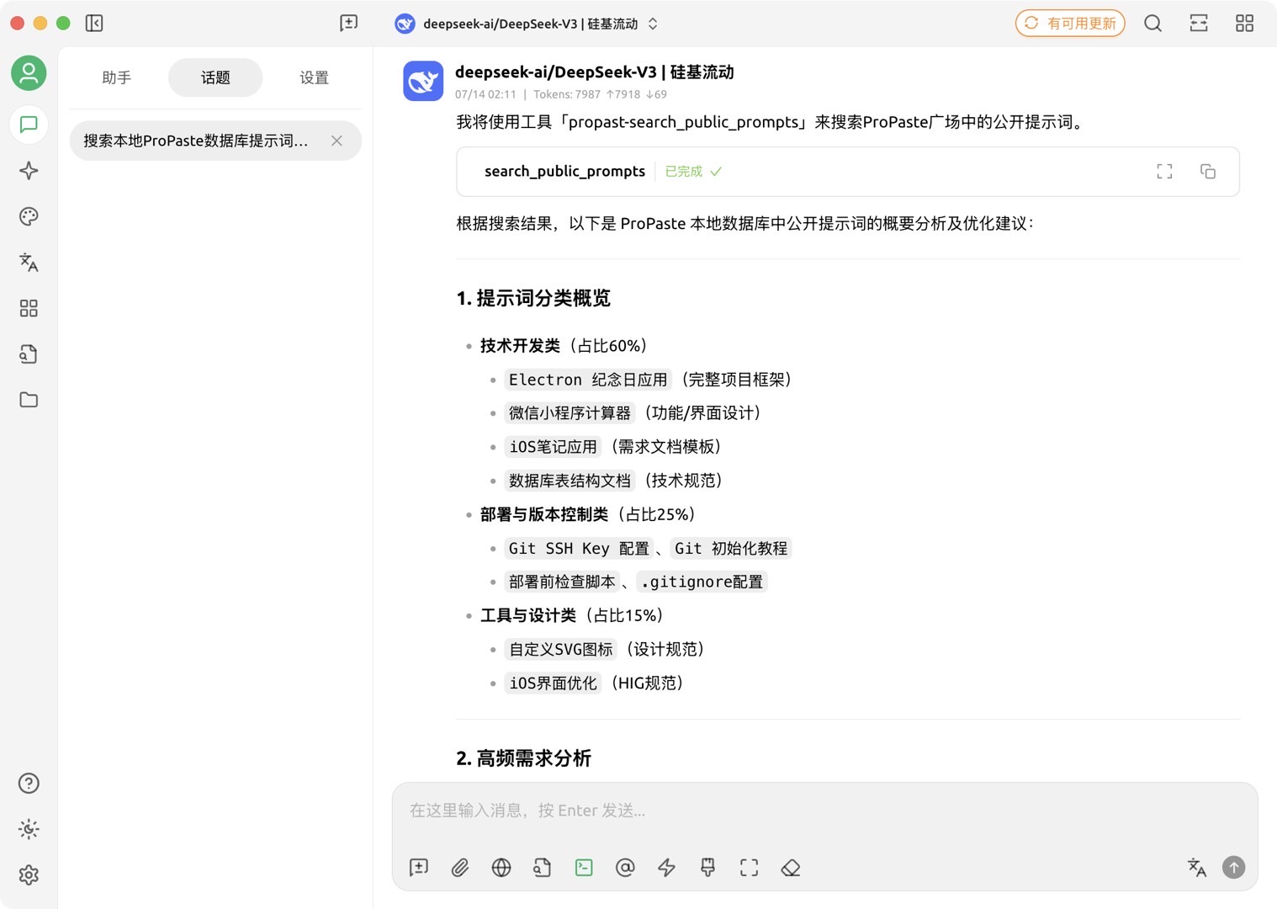
Task: Click the clear-context brush icon
Action: 707,868
